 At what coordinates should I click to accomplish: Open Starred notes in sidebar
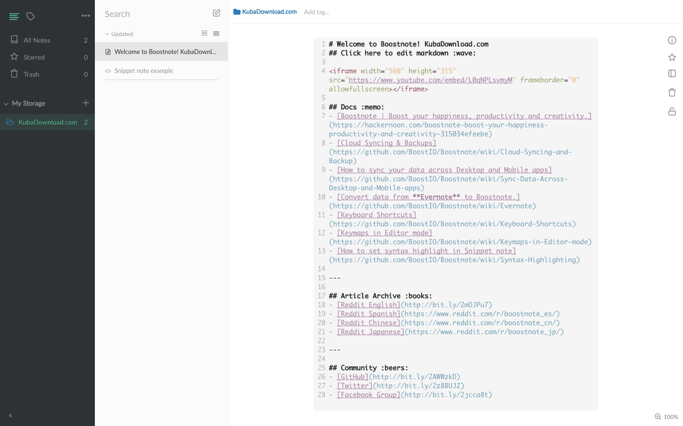[x=47, y=57]
